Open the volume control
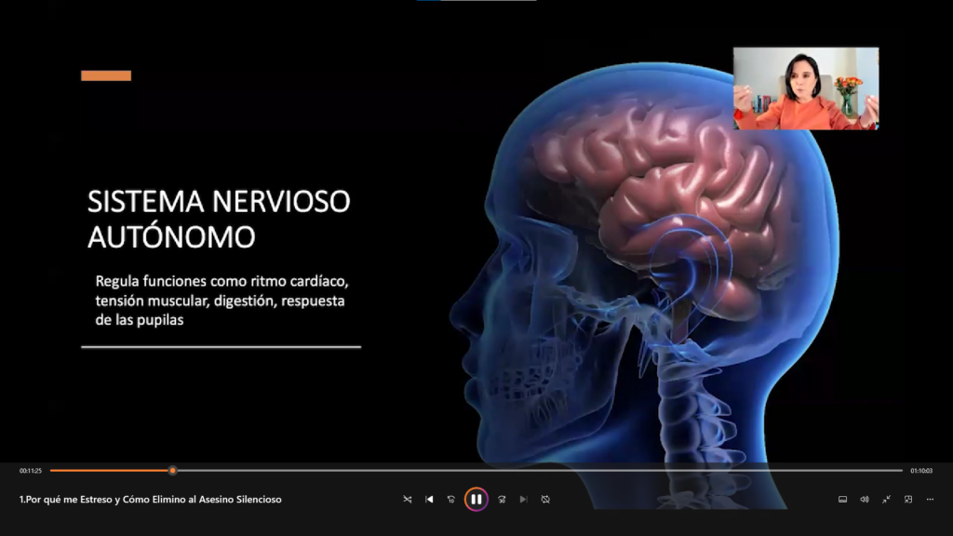Screen dimensions: 953x536 (864, 499)
